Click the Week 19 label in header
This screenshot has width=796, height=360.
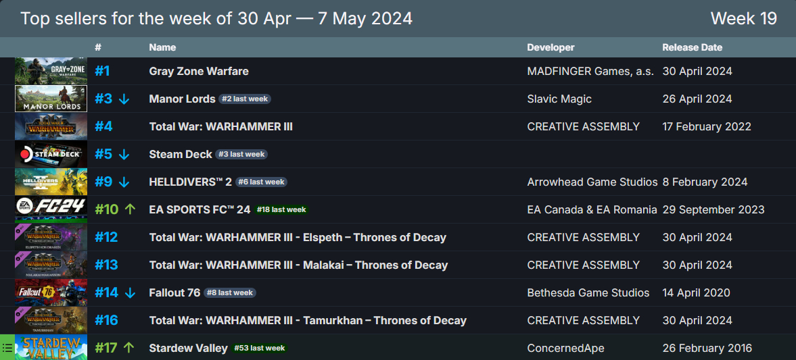(744, 18)
